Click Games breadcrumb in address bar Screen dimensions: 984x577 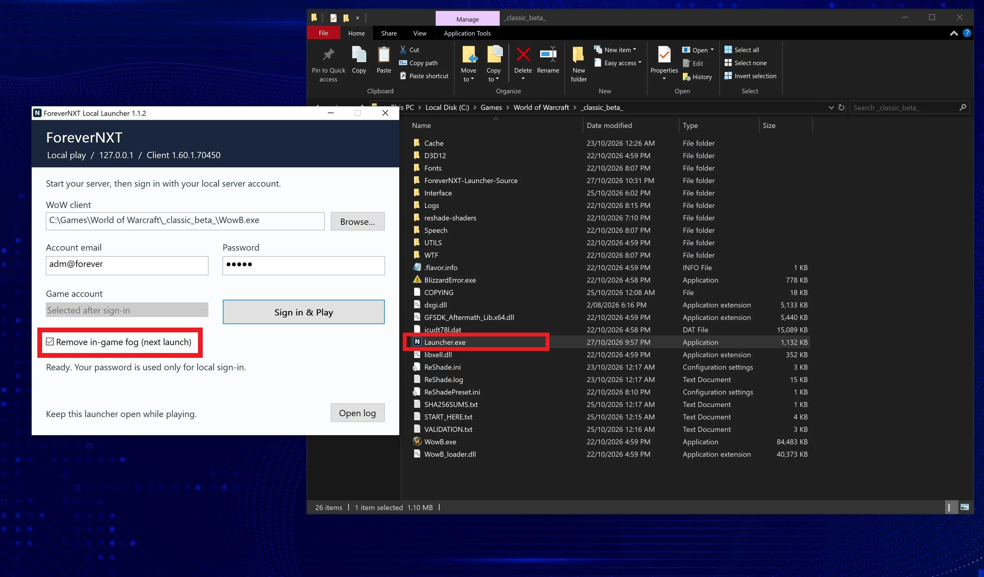(x=491, y=107)
